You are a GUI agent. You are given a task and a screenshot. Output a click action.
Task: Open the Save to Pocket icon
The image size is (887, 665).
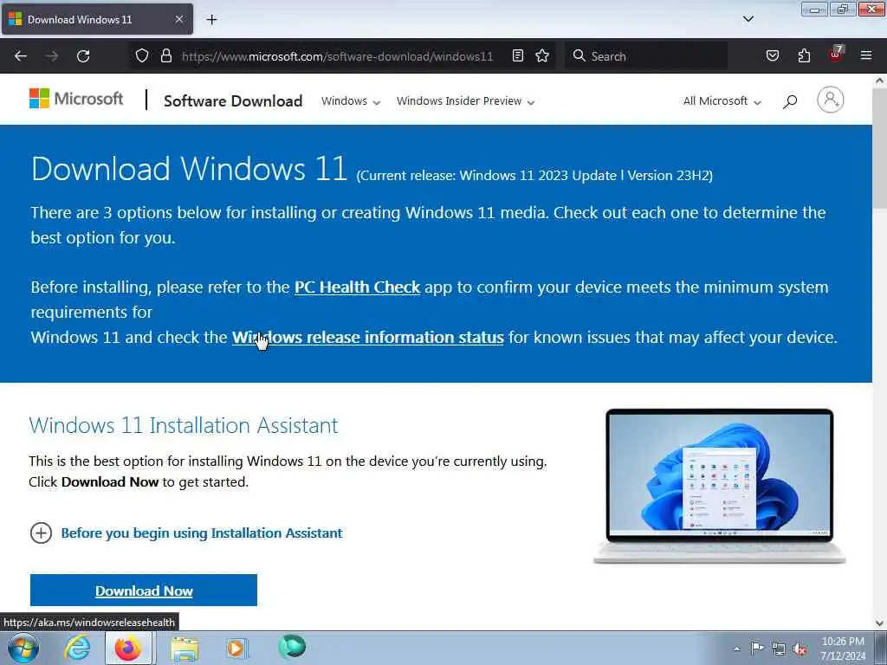773,55
